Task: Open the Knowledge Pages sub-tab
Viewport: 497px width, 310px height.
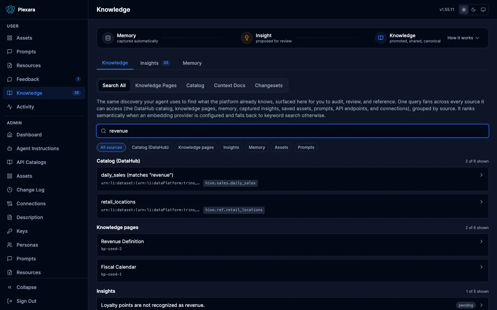Action: point(156,85)
